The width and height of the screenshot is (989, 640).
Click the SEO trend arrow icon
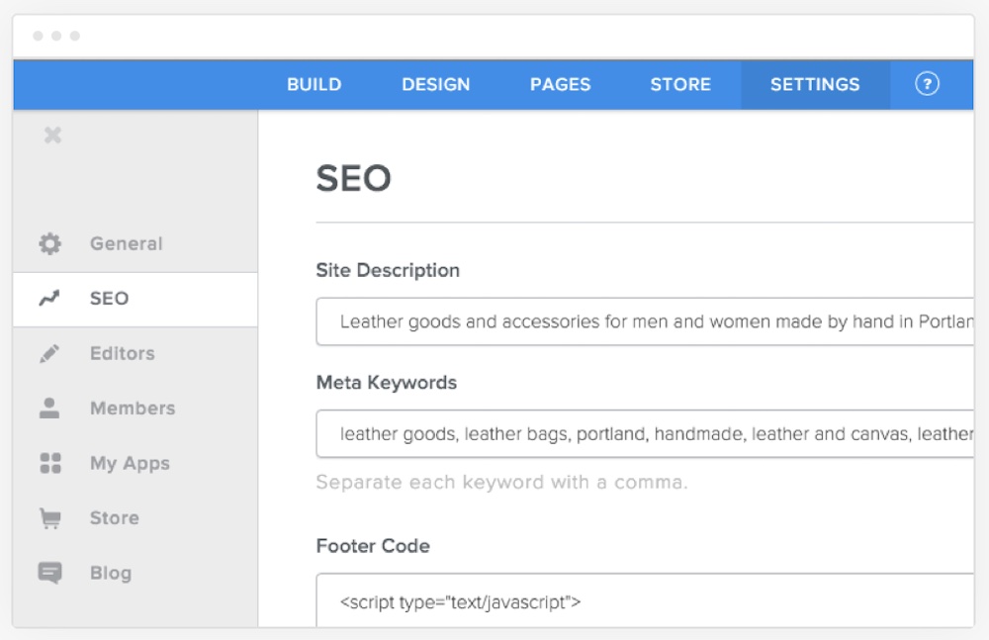tap(49, 298)
